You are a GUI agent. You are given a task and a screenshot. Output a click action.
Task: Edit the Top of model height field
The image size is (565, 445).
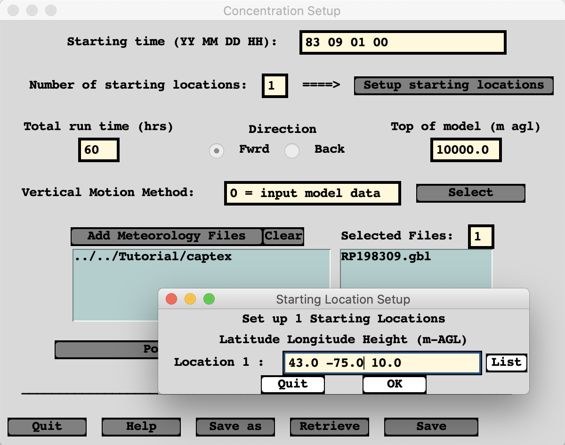click(465, 150)
